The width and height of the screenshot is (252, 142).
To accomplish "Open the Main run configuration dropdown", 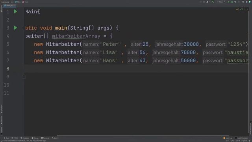I will pos(222,2).
